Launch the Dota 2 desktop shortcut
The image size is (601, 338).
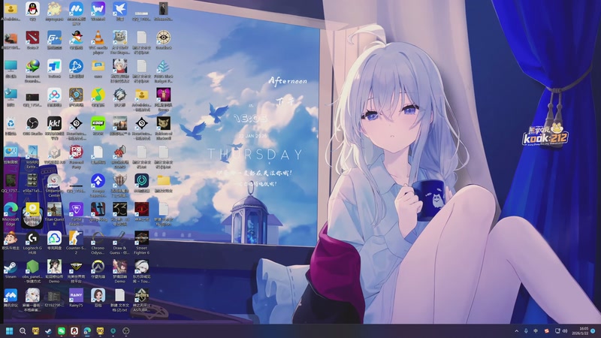click(x=32, y=38)
